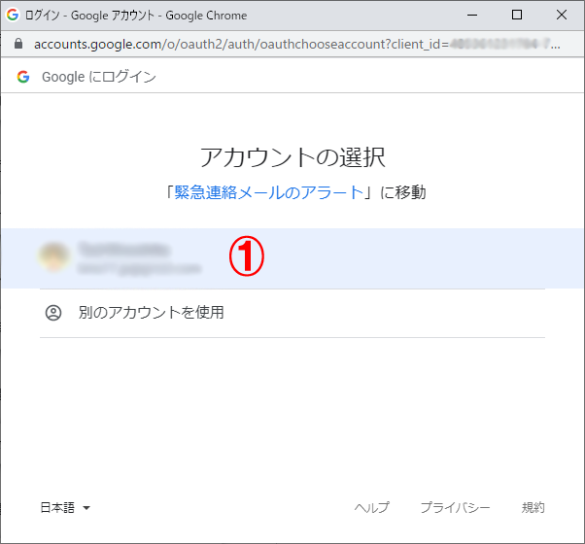
Task: Open the 緊急連絡メールのアラート app link
Action: pos(268,192)
